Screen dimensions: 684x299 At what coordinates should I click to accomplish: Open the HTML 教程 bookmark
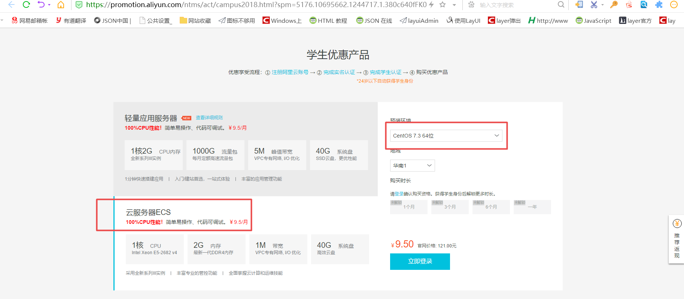tap(328, 21)
